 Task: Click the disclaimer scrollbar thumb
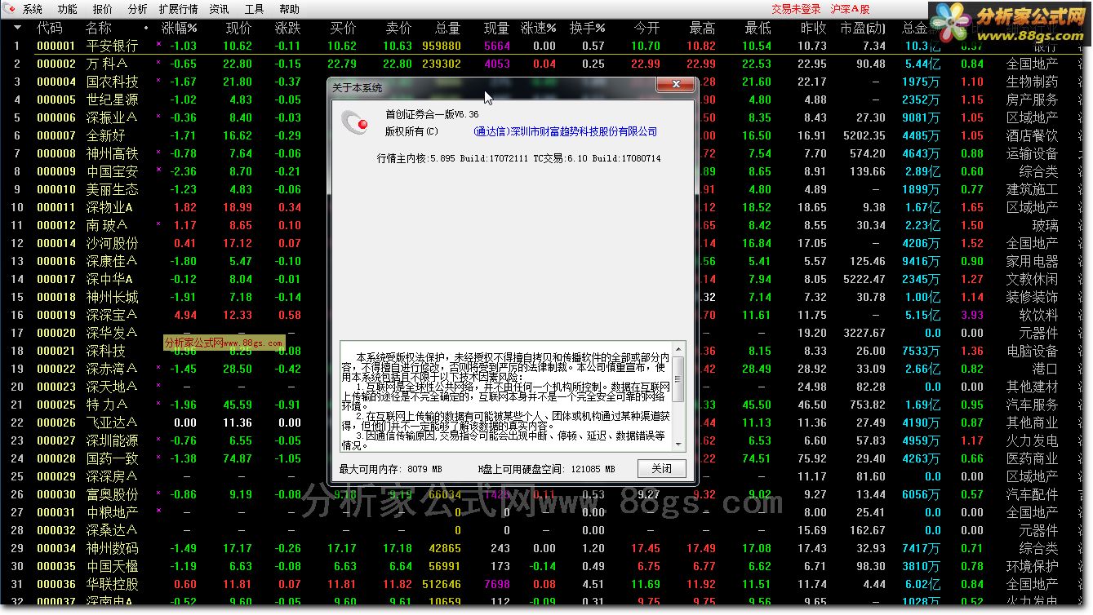(679, 378)
